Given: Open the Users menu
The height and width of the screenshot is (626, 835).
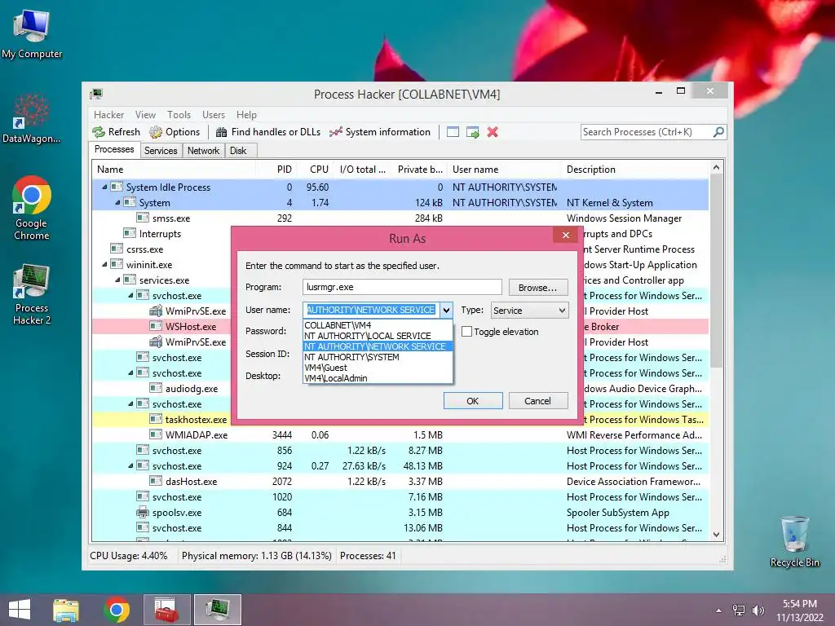Looking at the screenshot, I should click(213, 114).
